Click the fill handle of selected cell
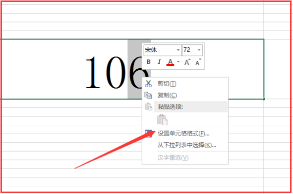Screen dimensions: 293x194 point(264,99)
